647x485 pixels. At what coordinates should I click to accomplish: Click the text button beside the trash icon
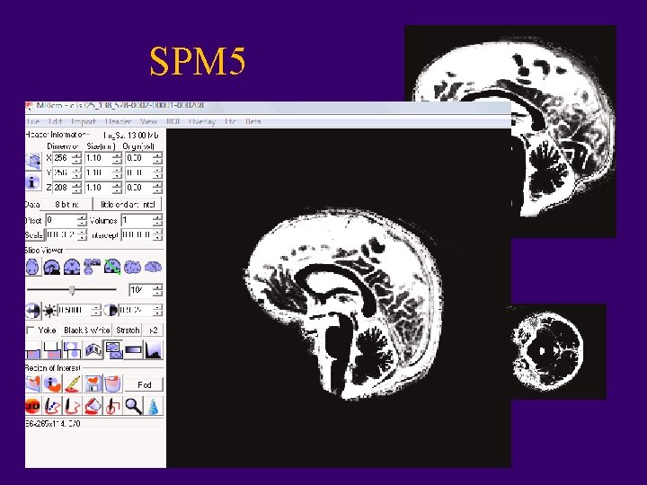pyautogui.click(x=144, y=384)
